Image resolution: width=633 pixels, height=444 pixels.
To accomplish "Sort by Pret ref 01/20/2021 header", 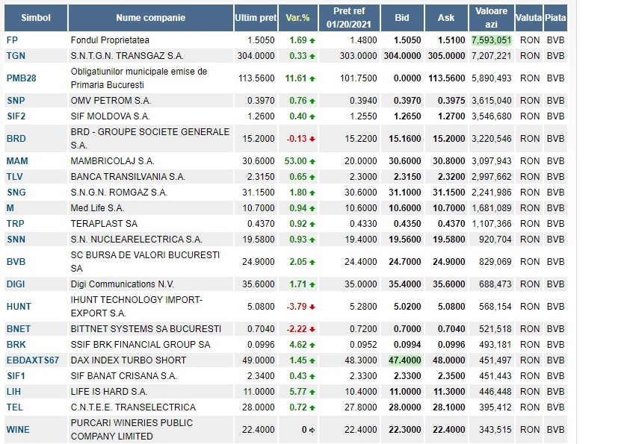I will pos(349,18).
